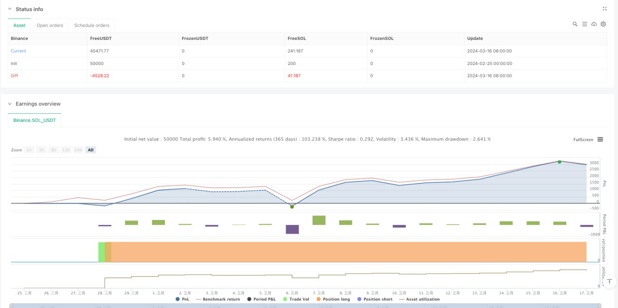Viewport: 618px width, 308px height.
Task: Collapse the Earnings overview section
Action: click(10, 104)
